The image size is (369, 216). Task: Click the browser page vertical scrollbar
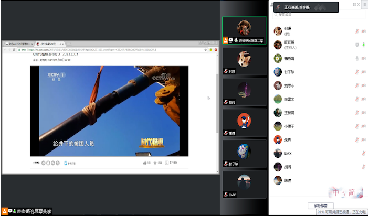click(217, 103)
